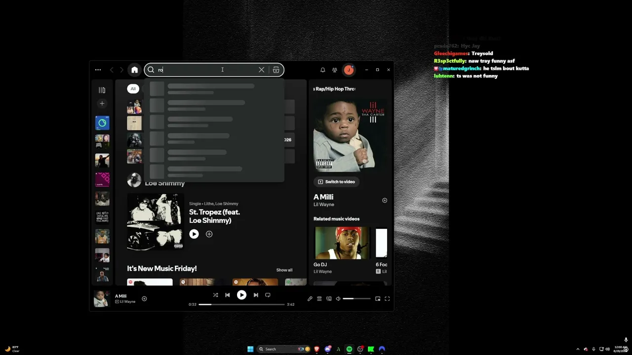Navigate back in Spotify
The height and width of the screenshot is (355, 632).
click(x=112, y=70)
